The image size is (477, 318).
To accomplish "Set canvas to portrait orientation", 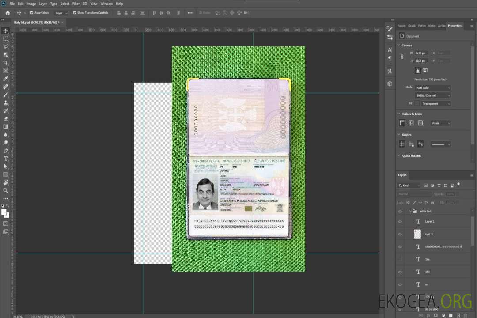I will (418, 71).
